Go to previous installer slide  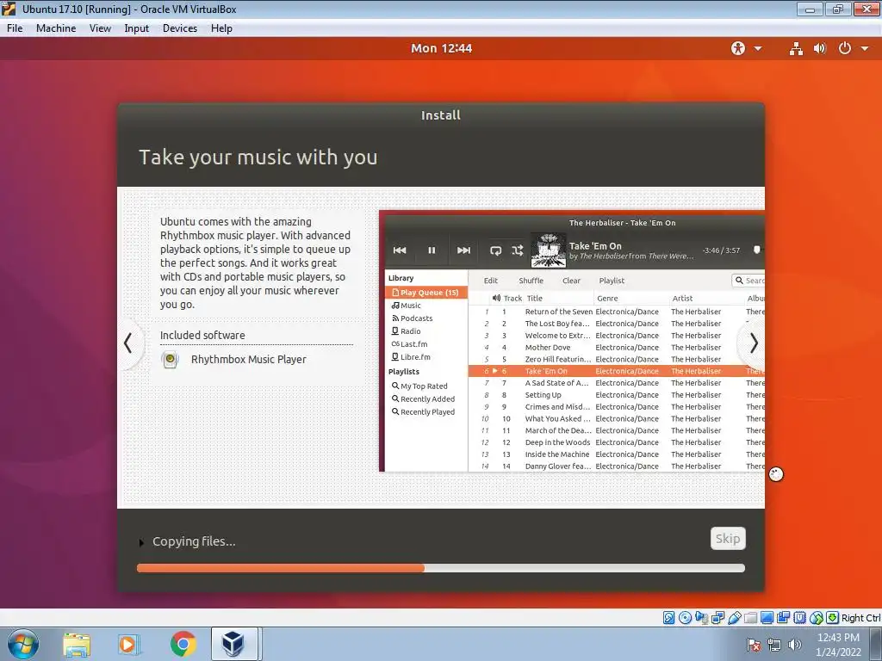click(129, 343)
